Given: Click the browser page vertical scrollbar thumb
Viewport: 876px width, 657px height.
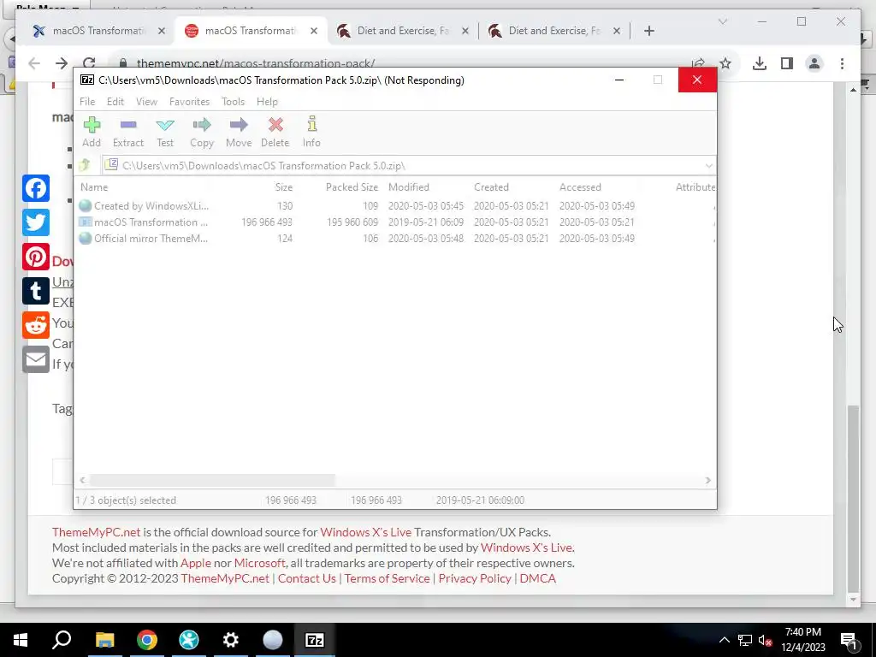Looking at the screenshot, I should (x=853, y=497).
